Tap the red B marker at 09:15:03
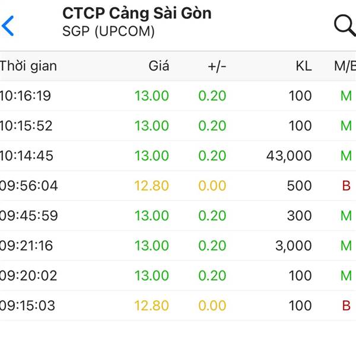 point(347,306)
